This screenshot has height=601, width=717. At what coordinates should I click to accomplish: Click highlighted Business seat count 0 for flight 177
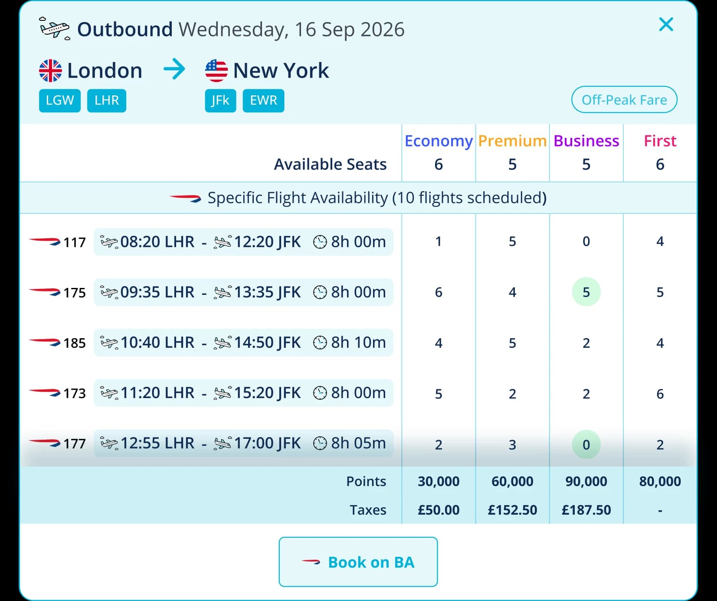tap(586, 444)
